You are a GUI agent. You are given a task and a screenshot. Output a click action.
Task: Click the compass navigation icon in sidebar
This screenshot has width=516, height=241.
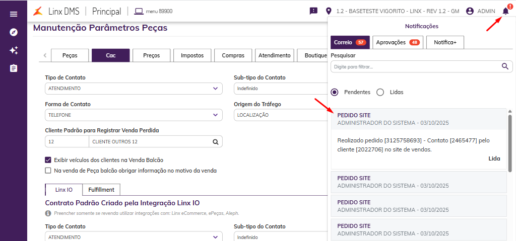coord(14,32)
